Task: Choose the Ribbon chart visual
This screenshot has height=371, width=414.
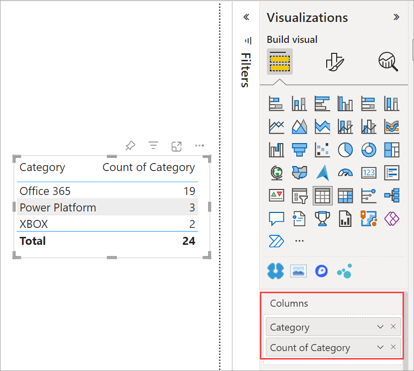Action: pos(392,126)
